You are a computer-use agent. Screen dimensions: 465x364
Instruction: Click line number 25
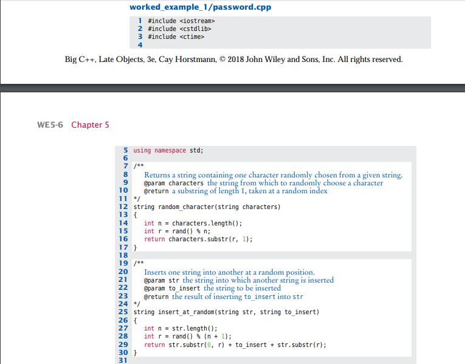coord(123,312)
